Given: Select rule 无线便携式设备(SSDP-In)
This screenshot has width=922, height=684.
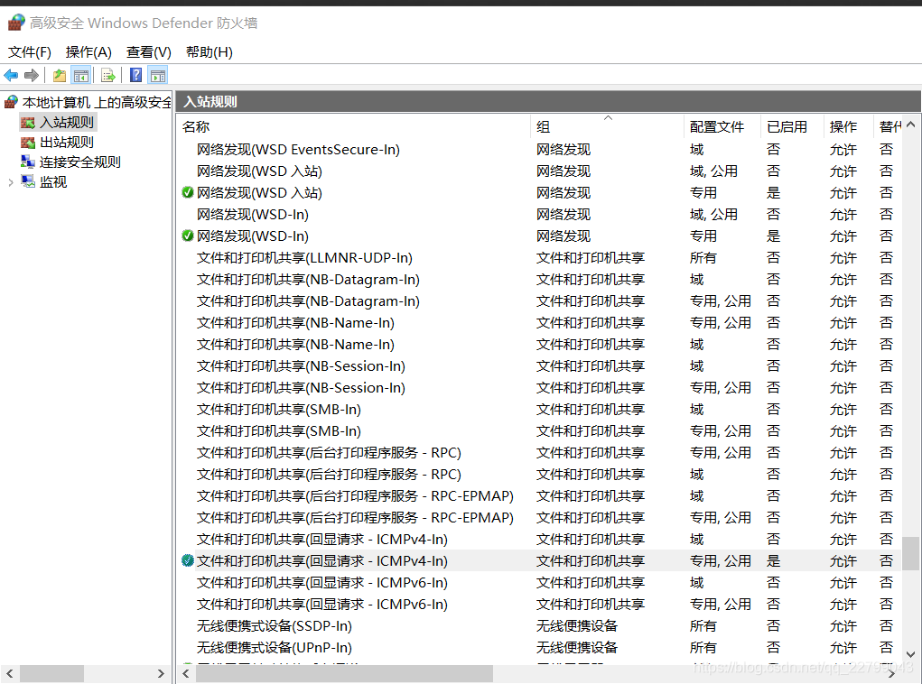Looking at the screenshot, I should (x=274, y=626).
